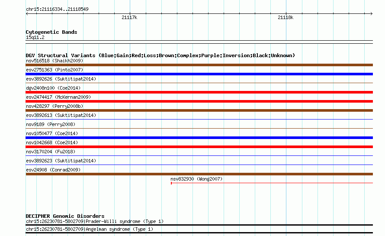Image resolution: width=385 pixels, height=236 pixels.
Task: Open variant nsv1050477 (Coe2014) label
Action: point(52,133)
